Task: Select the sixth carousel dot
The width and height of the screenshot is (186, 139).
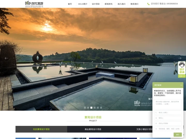Action: pyautogui.click(x=101, y=108)
